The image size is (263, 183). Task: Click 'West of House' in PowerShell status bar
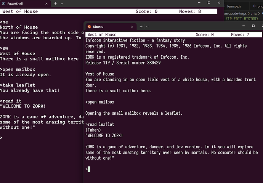pos(20,11)
